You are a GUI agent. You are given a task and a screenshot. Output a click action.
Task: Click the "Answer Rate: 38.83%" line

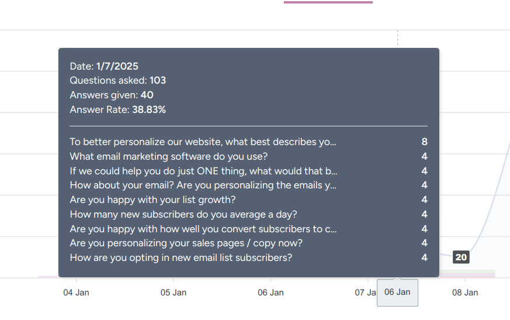[x=118, y=109]
